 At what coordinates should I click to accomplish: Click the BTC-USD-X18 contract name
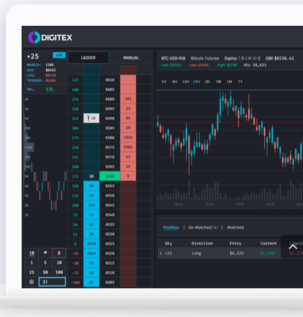point(173,59)
